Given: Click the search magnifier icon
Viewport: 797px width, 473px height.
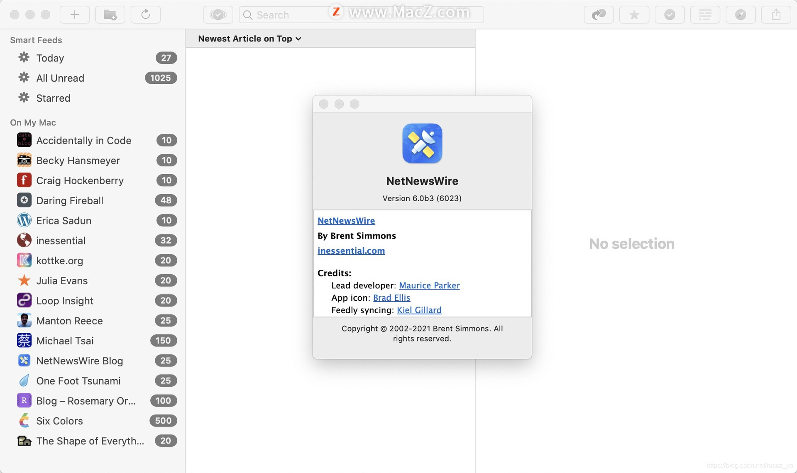Looking at the screenshot, I should click(248, 15).
